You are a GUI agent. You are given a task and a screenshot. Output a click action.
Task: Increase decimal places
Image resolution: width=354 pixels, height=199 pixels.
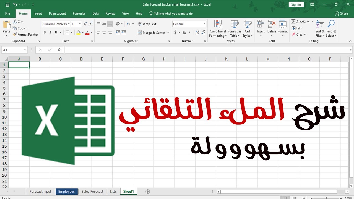tap(197, 33)
